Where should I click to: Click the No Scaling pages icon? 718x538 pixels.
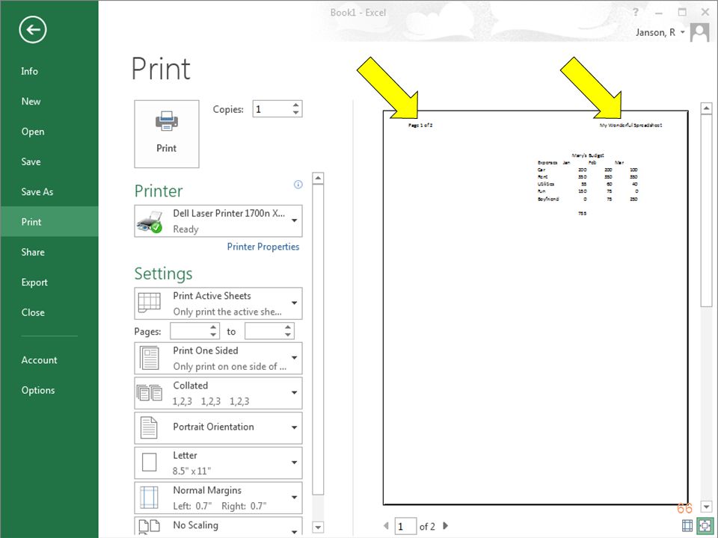coord(150,527)
